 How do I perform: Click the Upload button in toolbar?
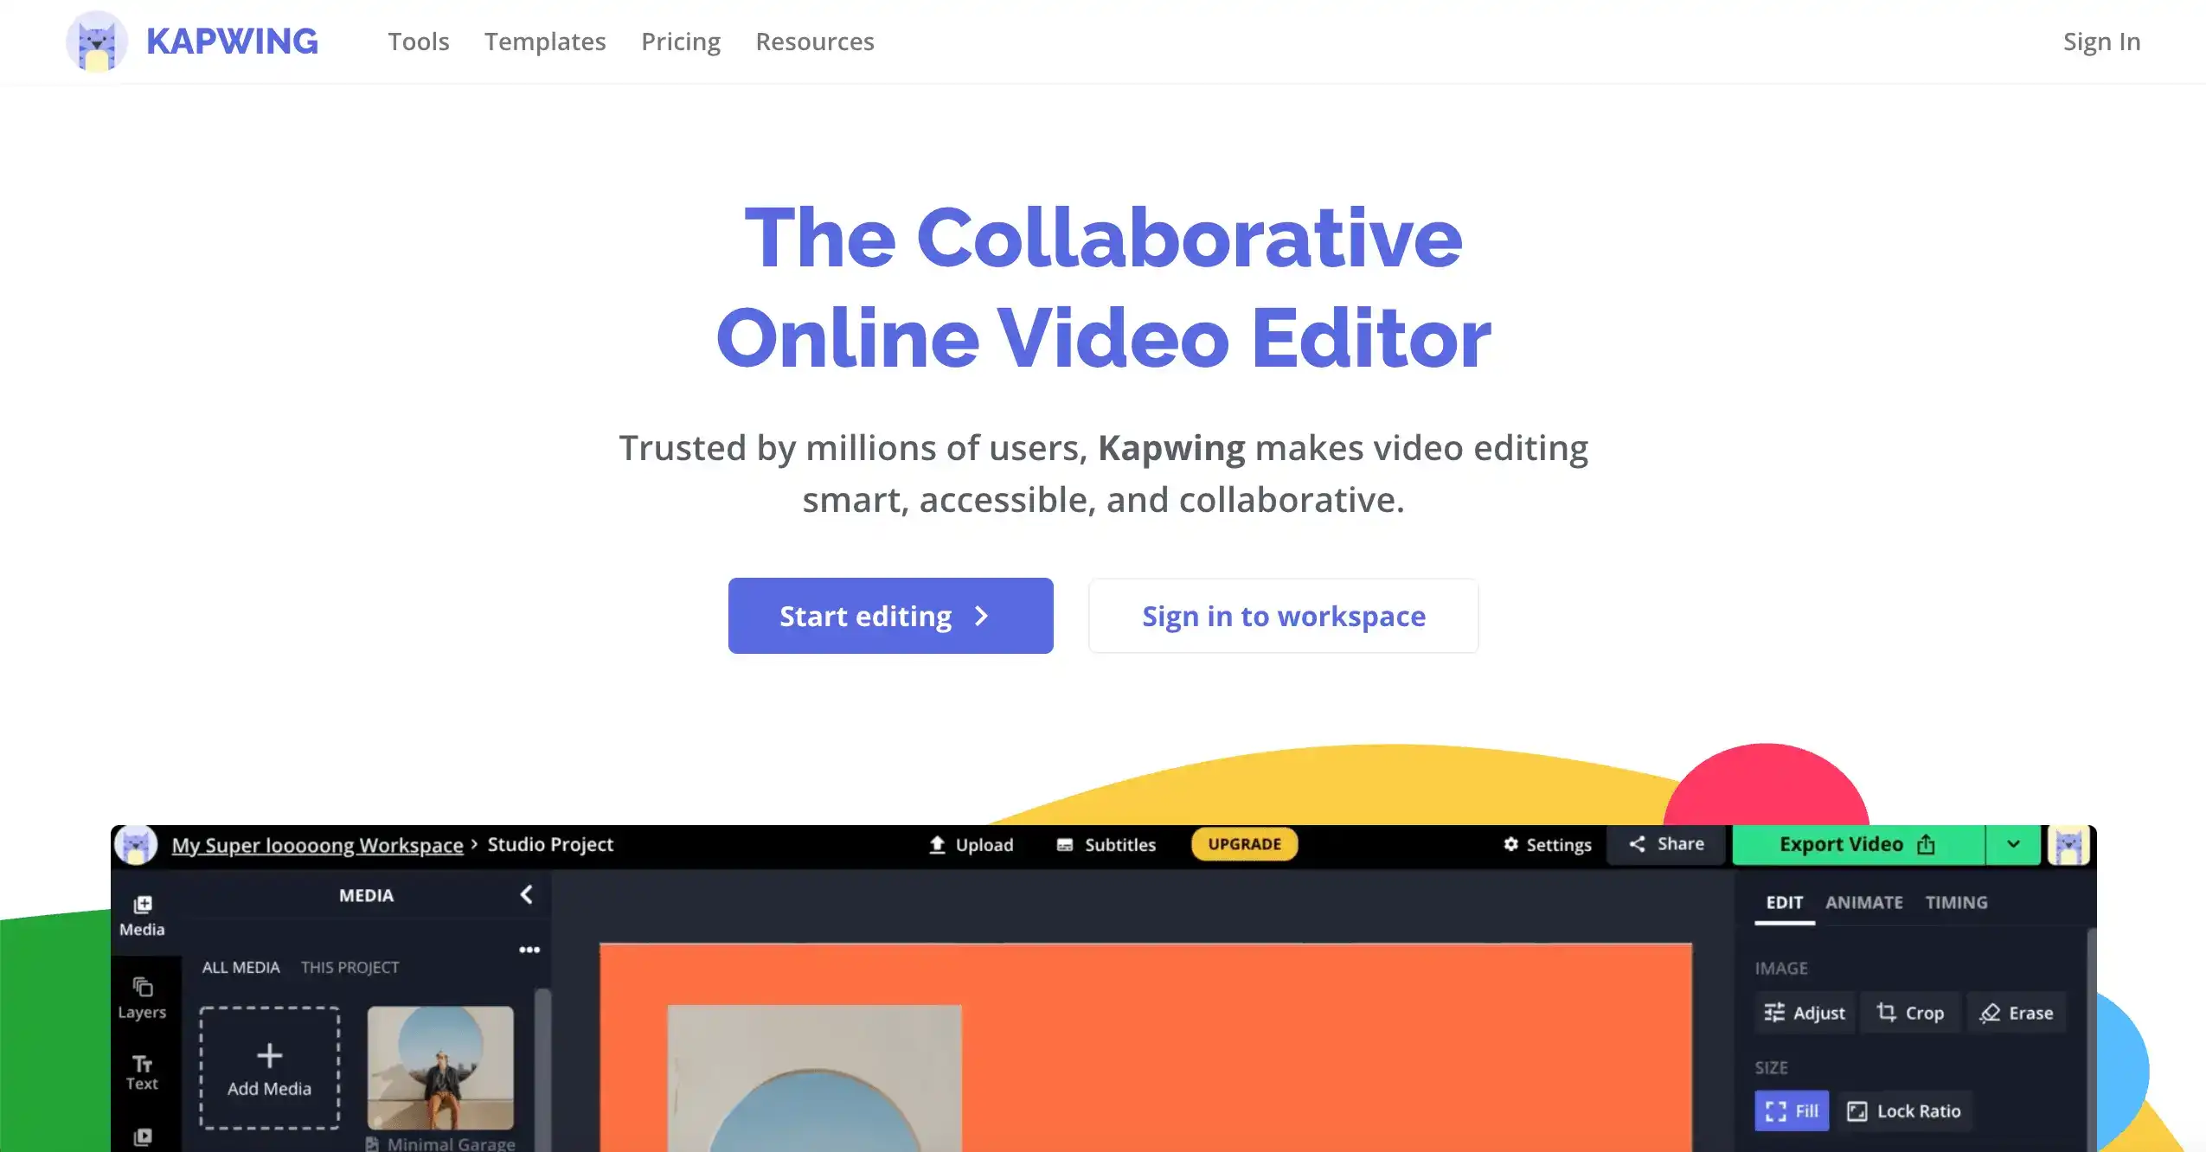[x=969, y=844]
